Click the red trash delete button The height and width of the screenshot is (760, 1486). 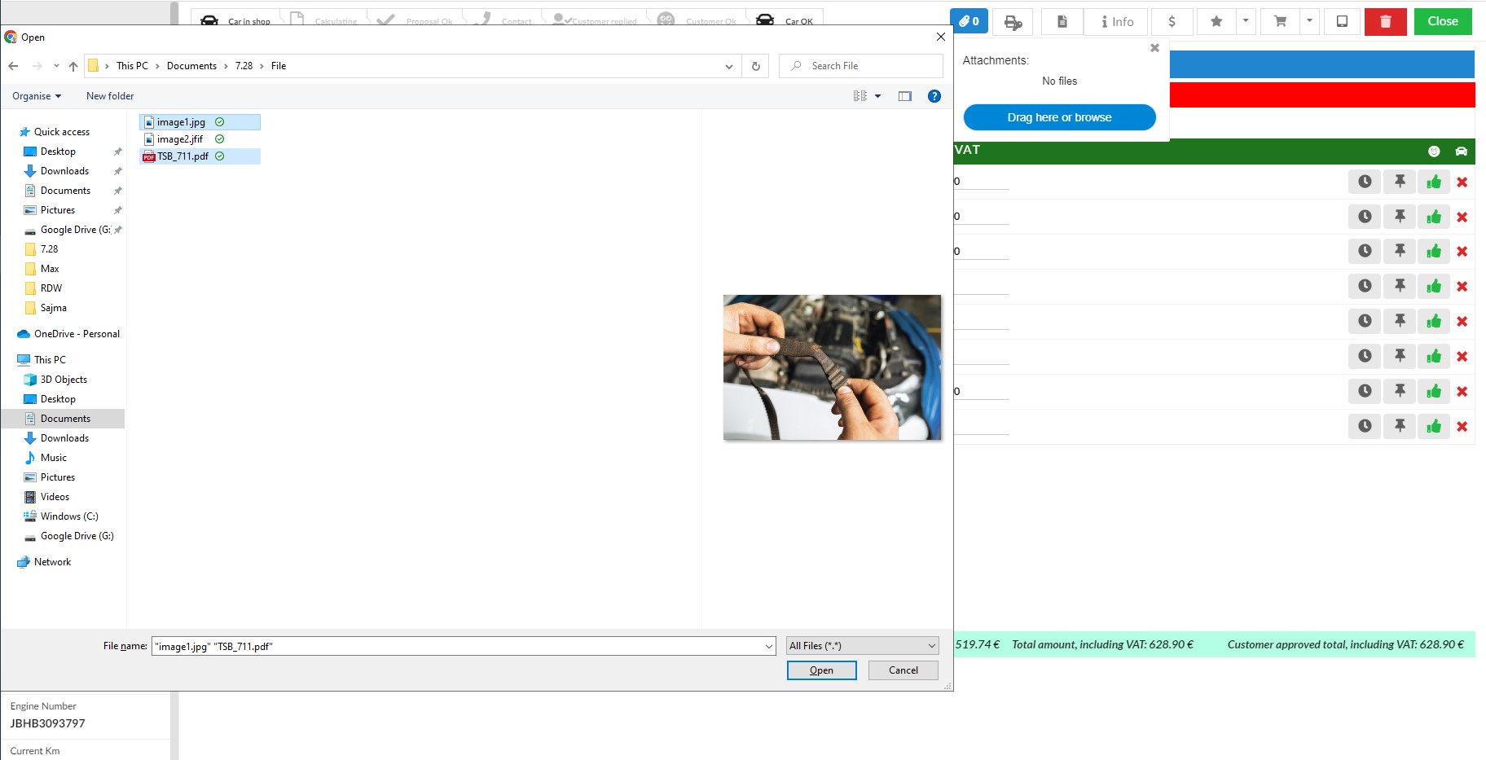[1385, 21]
